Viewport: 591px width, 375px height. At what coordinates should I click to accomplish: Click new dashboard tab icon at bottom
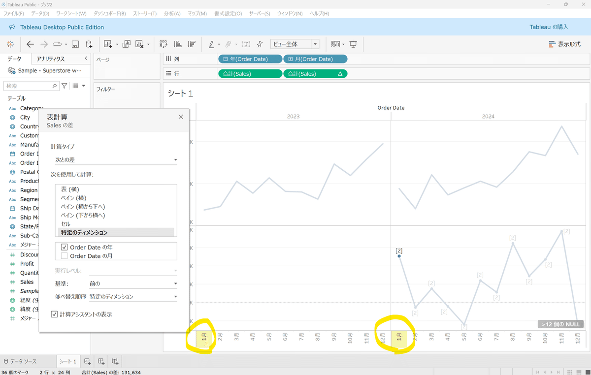pos(101,361)
